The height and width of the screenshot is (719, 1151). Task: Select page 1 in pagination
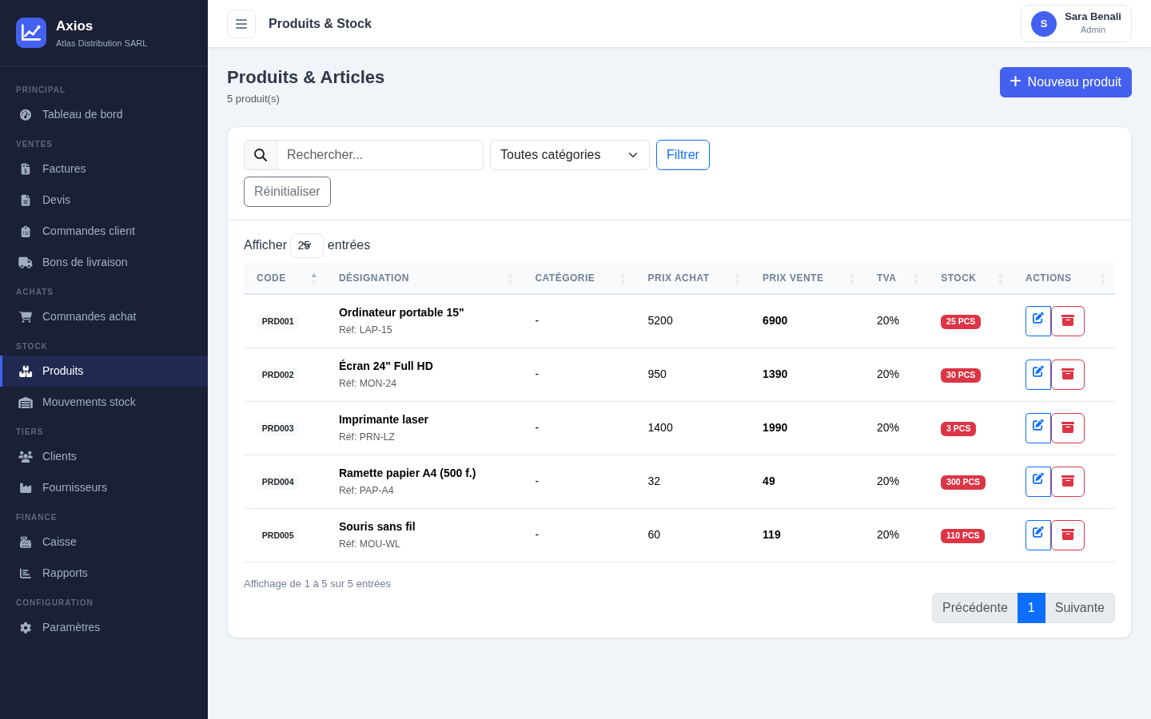(x=1031, y=608)
